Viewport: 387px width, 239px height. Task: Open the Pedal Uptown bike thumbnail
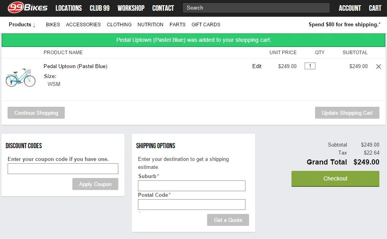pyautogui.click(x=21, y=78)
